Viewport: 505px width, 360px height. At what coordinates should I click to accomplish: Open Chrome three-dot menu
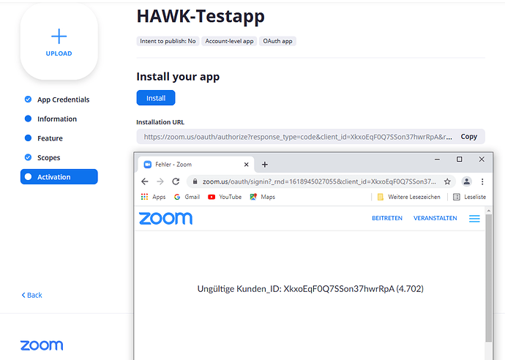(482, 181)
